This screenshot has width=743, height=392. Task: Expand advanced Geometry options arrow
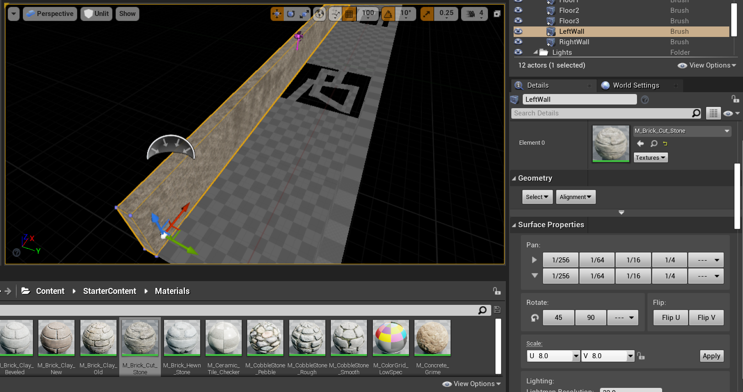621,213
